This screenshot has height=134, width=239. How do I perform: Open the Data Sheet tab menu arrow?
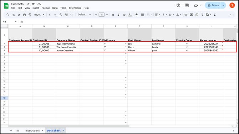click(63, 130)
